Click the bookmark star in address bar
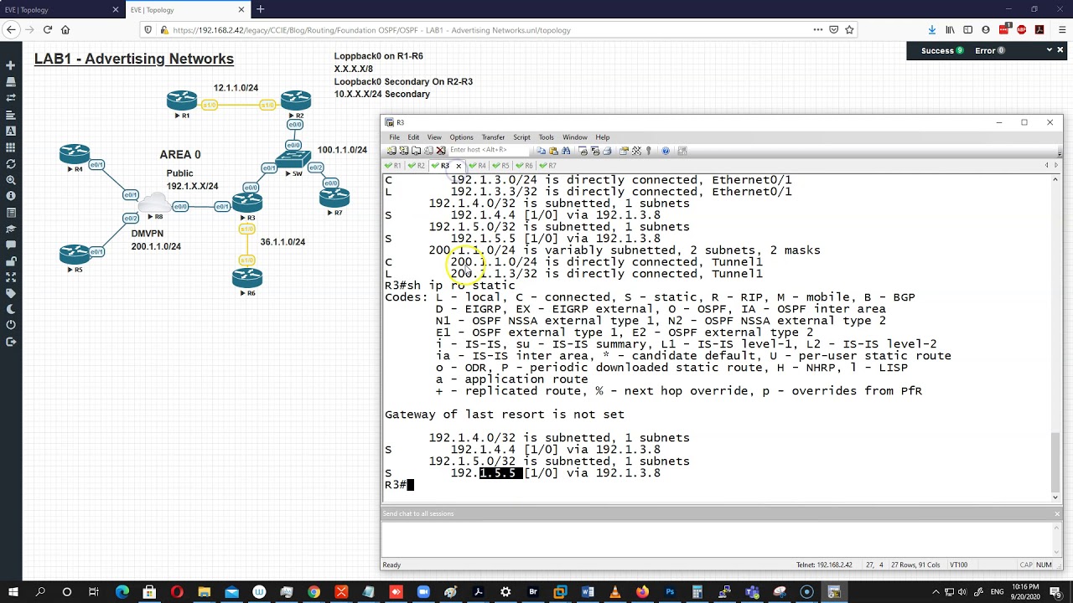This screenshot has width=1073, height=603. click(x=849, y=30)
